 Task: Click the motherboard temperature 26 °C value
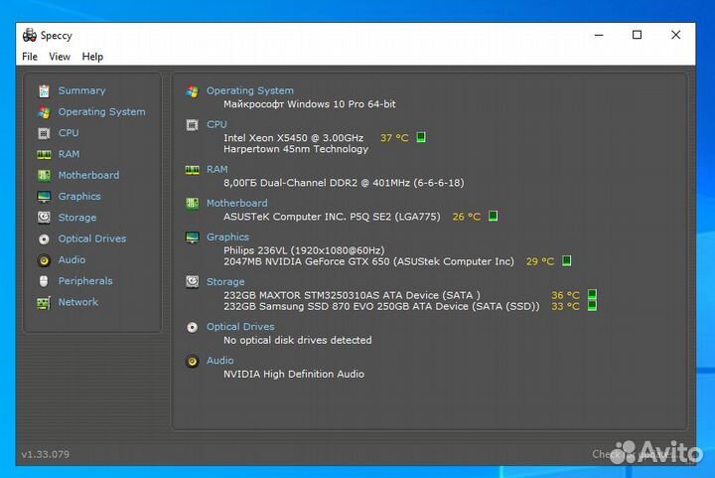click(466, 217)
